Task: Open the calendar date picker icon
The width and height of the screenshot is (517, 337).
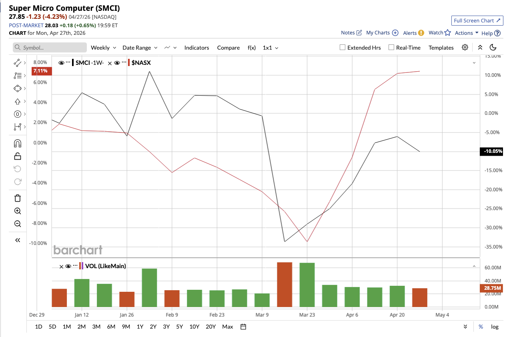Action: (243, 327)
